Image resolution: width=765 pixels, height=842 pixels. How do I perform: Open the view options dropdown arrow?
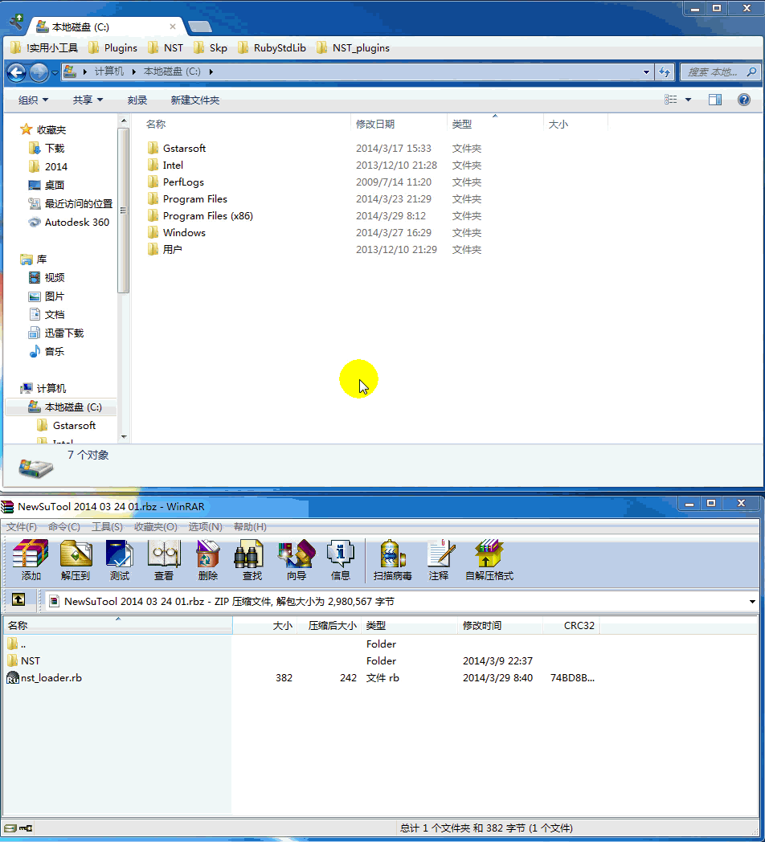(688, 100)
